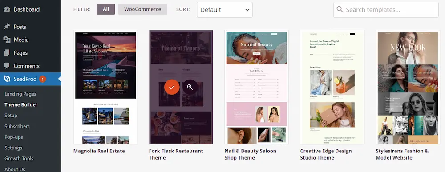Image resolution: width=445 pixels, height=172 pixels.
Task: Filter templates by WooCommerce
Action: (142, 9)
